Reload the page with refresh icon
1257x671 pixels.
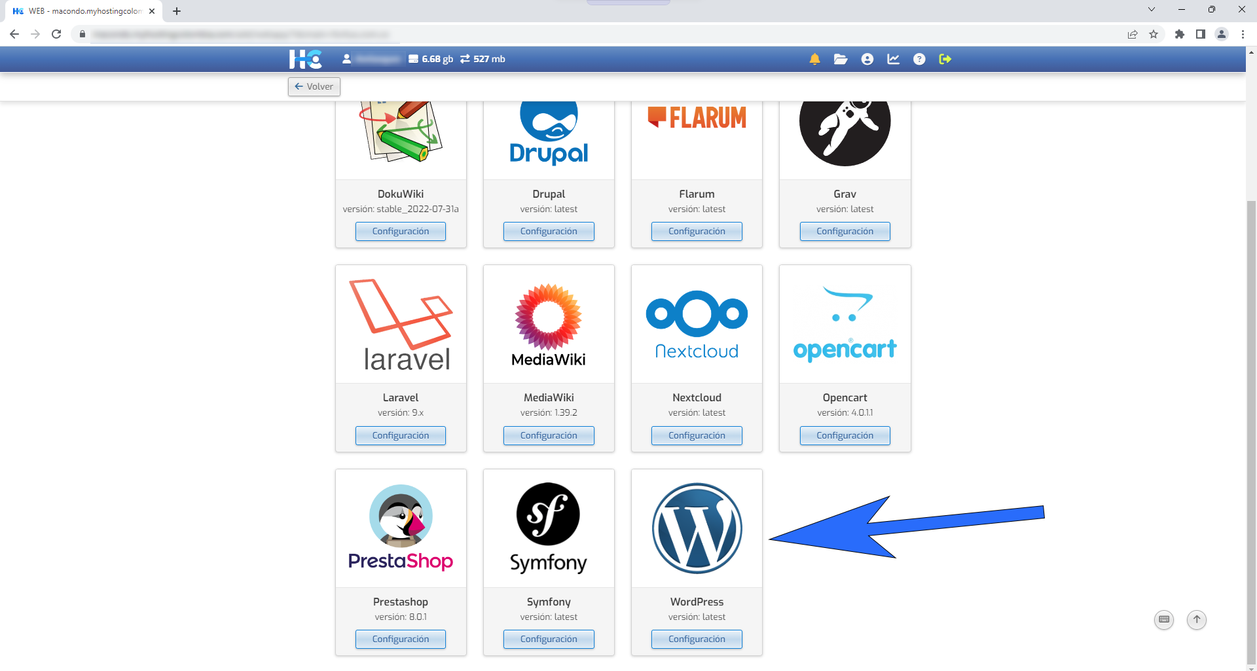tap(56, 34)
